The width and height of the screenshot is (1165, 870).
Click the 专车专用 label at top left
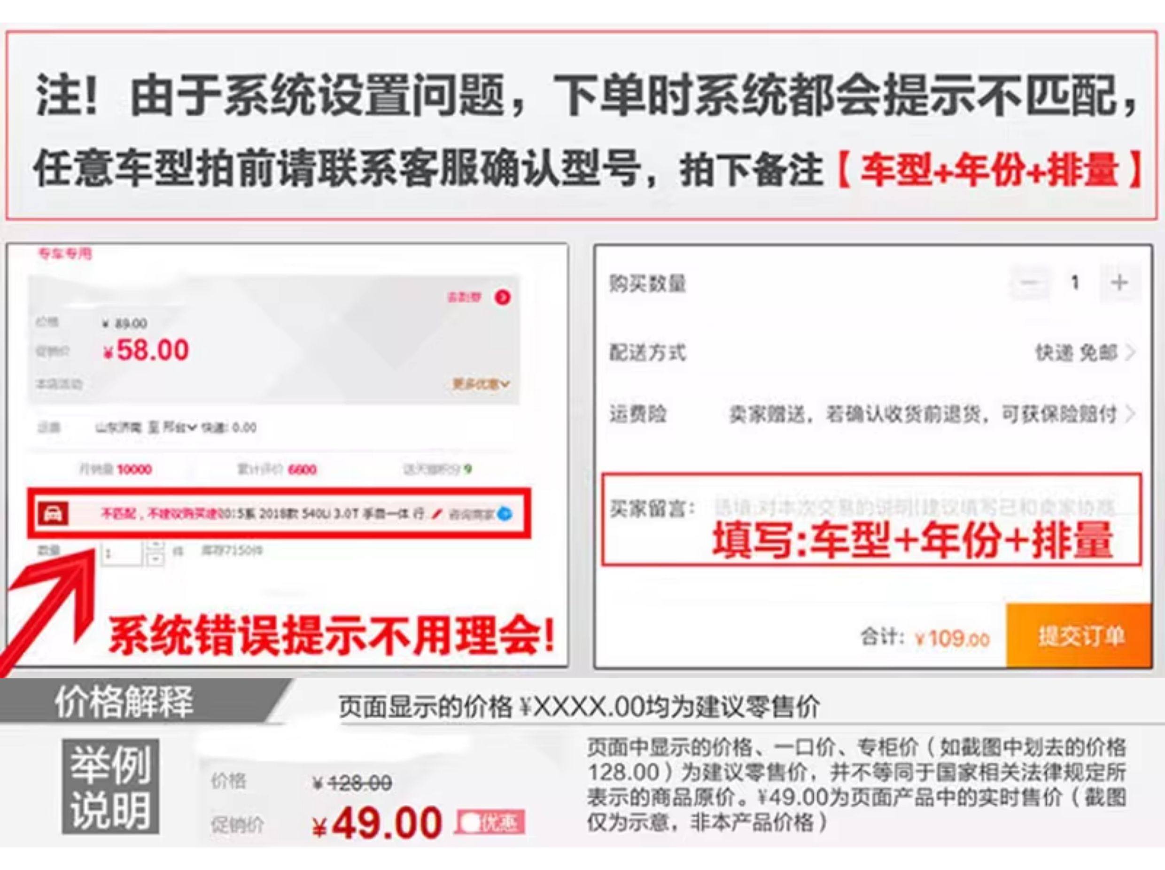64,254
